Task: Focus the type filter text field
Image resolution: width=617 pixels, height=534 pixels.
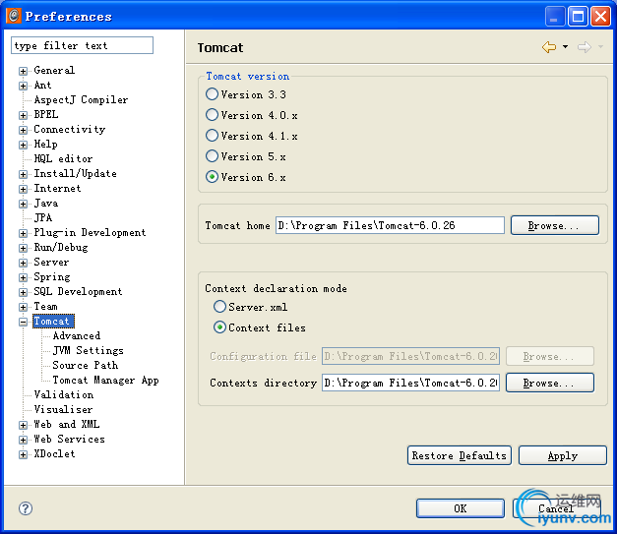Action: [82, 45]
